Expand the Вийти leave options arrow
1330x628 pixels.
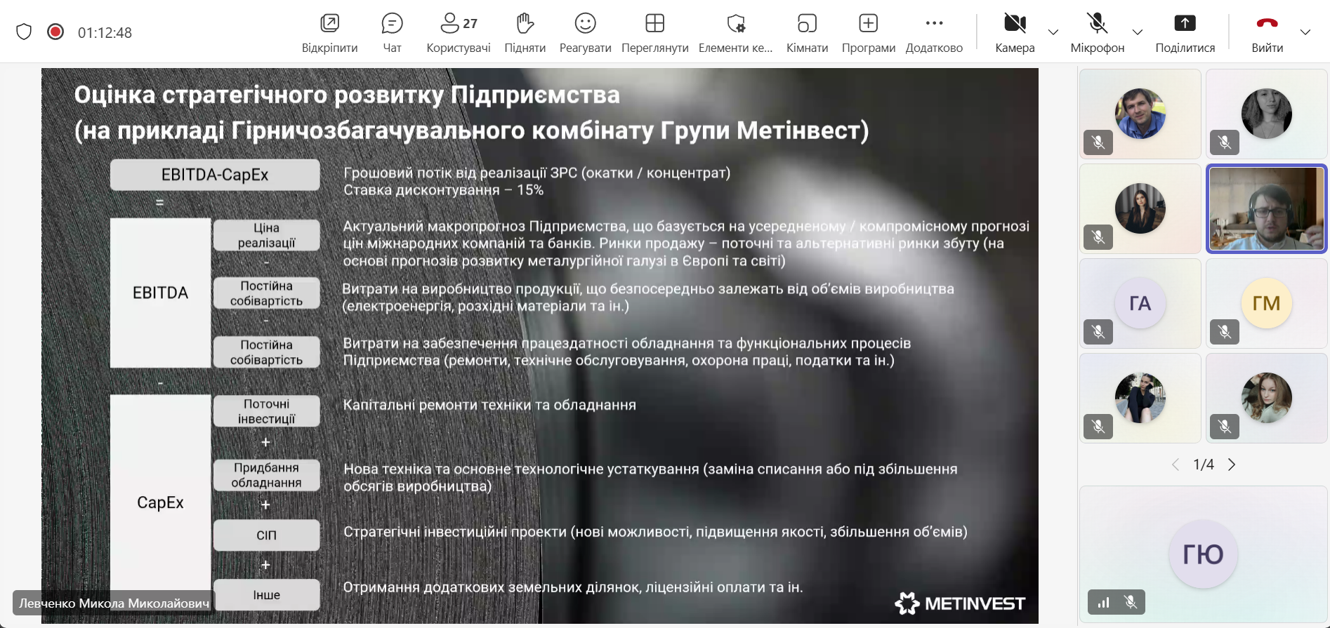(x=1305, y=32)
